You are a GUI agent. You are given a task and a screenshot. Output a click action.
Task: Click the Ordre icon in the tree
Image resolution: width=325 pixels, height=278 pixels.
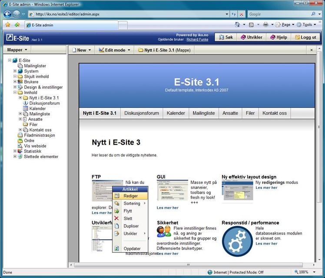20,140
